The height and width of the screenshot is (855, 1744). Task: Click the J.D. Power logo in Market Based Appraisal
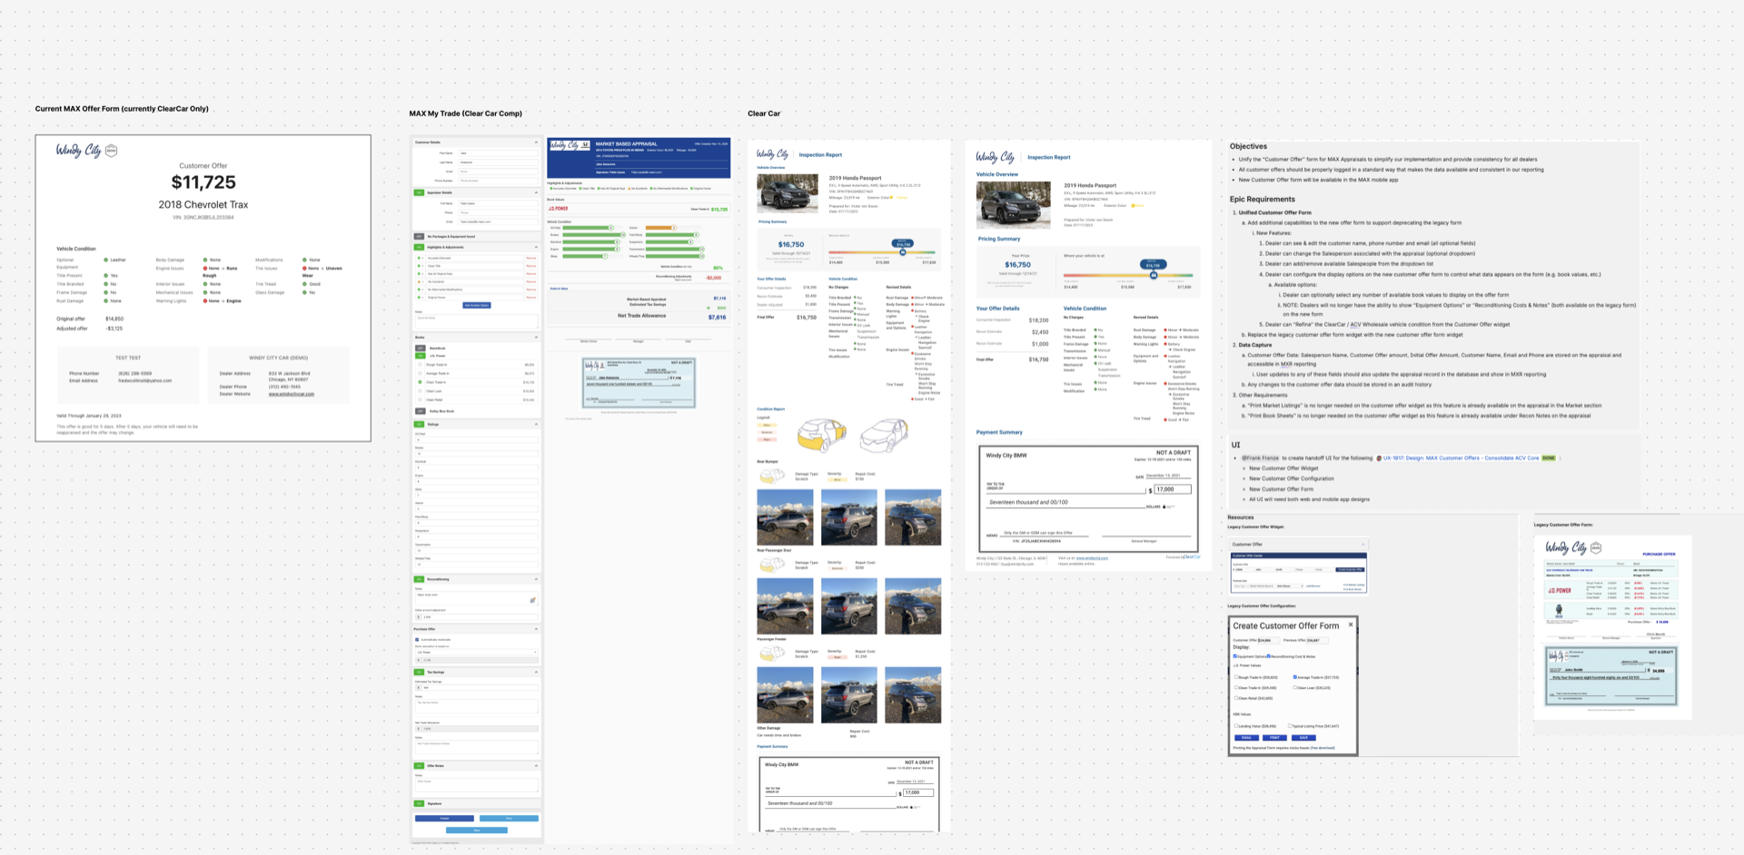558,209
